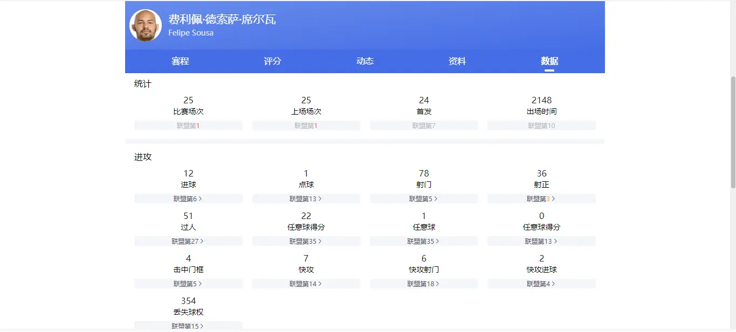Click the player name Felipe Sousa
Viewport: 736px width, 332px height.
(191, 32)
